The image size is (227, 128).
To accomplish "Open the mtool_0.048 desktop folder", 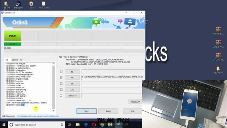I will (43, 5).
